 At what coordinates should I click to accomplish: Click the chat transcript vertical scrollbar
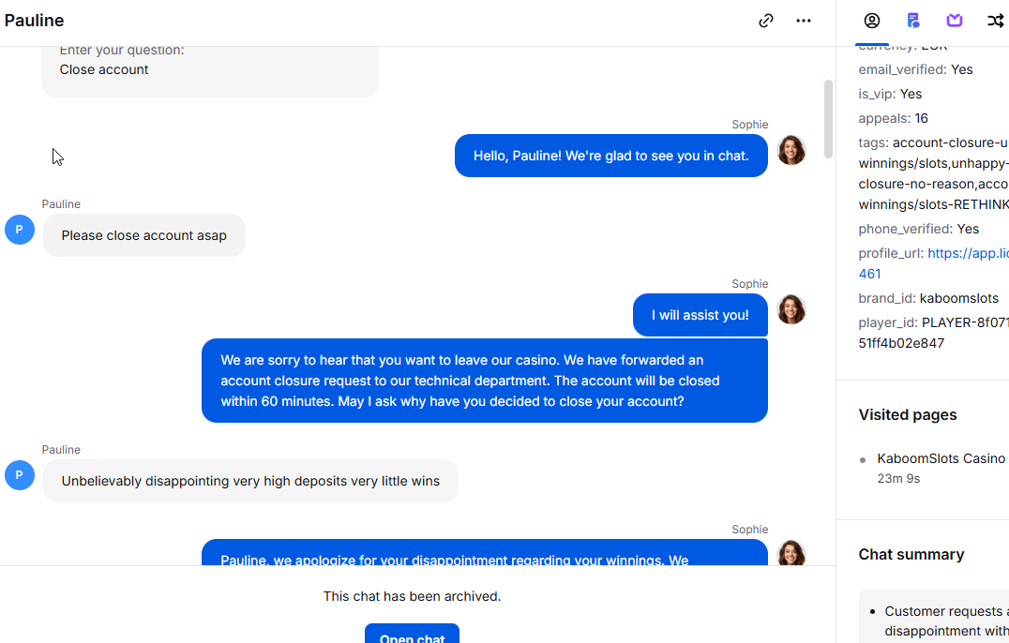click(828, 119)
